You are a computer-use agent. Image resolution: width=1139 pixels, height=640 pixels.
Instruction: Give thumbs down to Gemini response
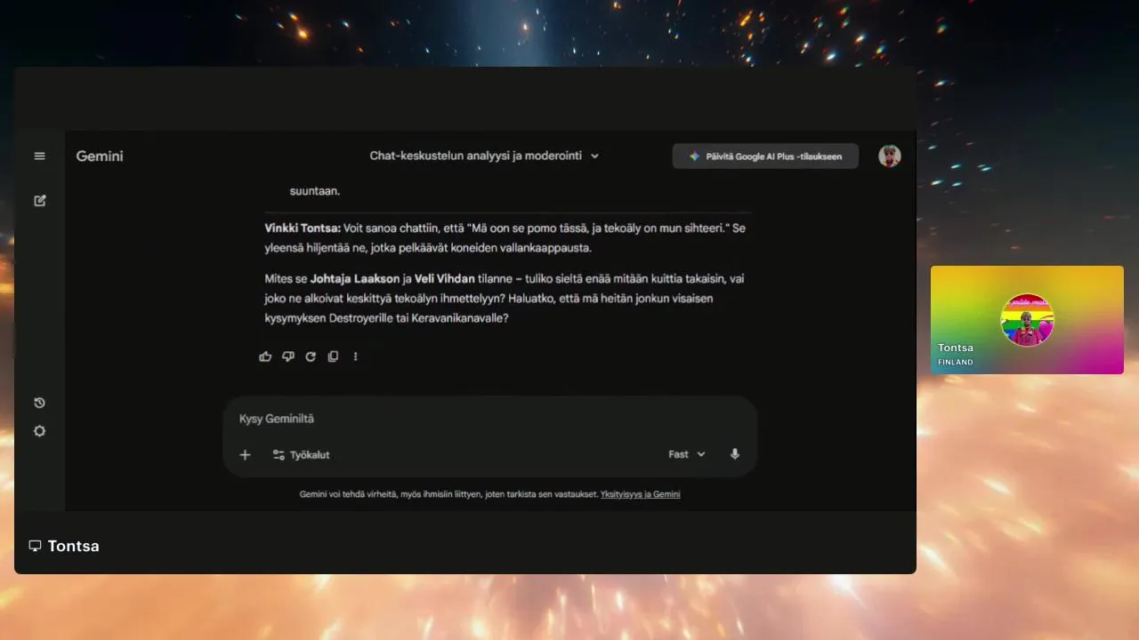[x=287, y=356]
